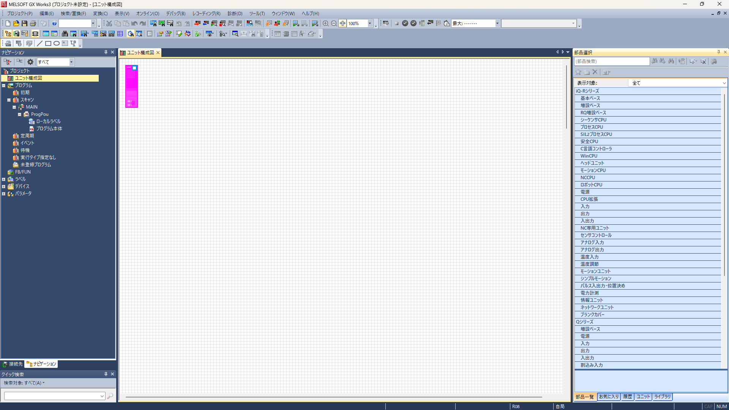This screenshot has width=729, height=410.
Task: Pin the 部品選択 panel
Action: pyautogui.click(x=719, y=52)
